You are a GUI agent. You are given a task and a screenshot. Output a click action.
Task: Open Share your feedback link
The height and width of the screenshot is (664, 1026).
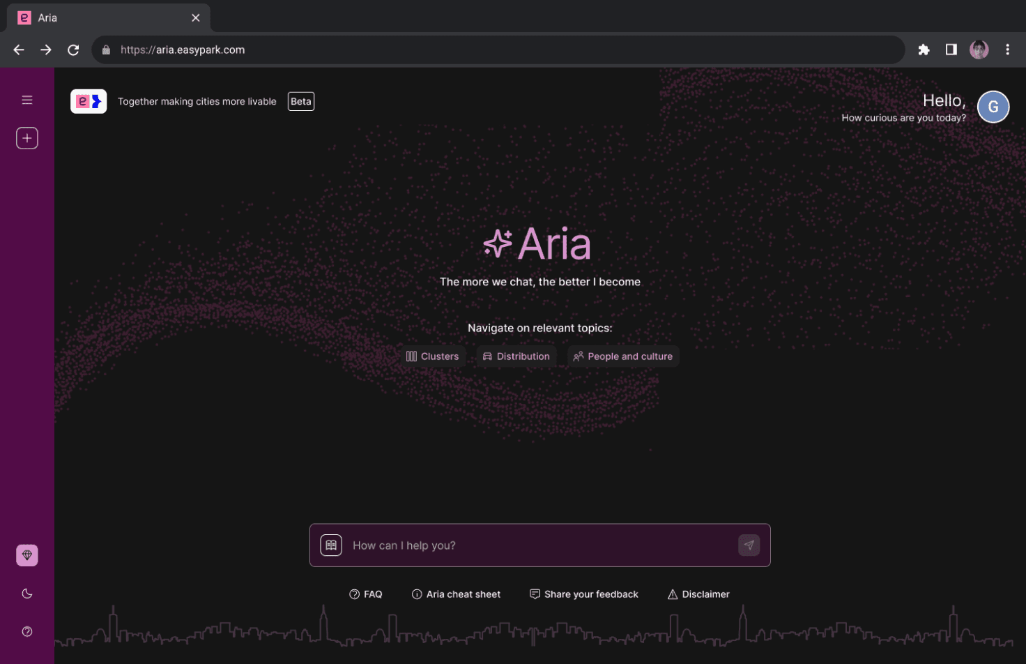tap(584, 594)
